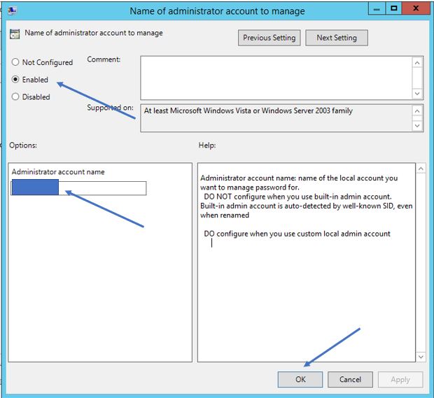Click 'DO NOT configure when you use built-in' line
The height and width of the screenshot is (398, 434).
pyautogui.click(x=297, y=197)
